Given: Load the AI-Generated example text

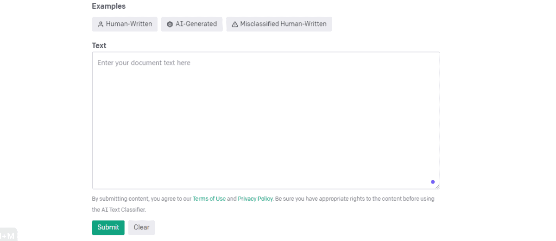Looking at the screenshot, I should point(192,24).
